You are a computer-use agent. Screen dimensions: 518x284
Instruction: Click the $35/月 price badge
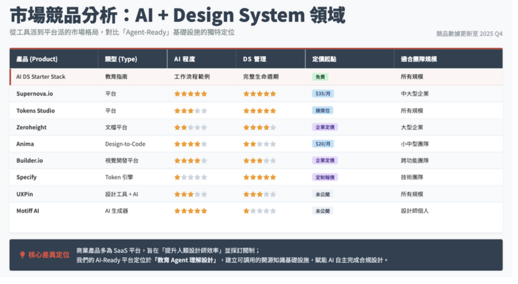coord(323,94)
